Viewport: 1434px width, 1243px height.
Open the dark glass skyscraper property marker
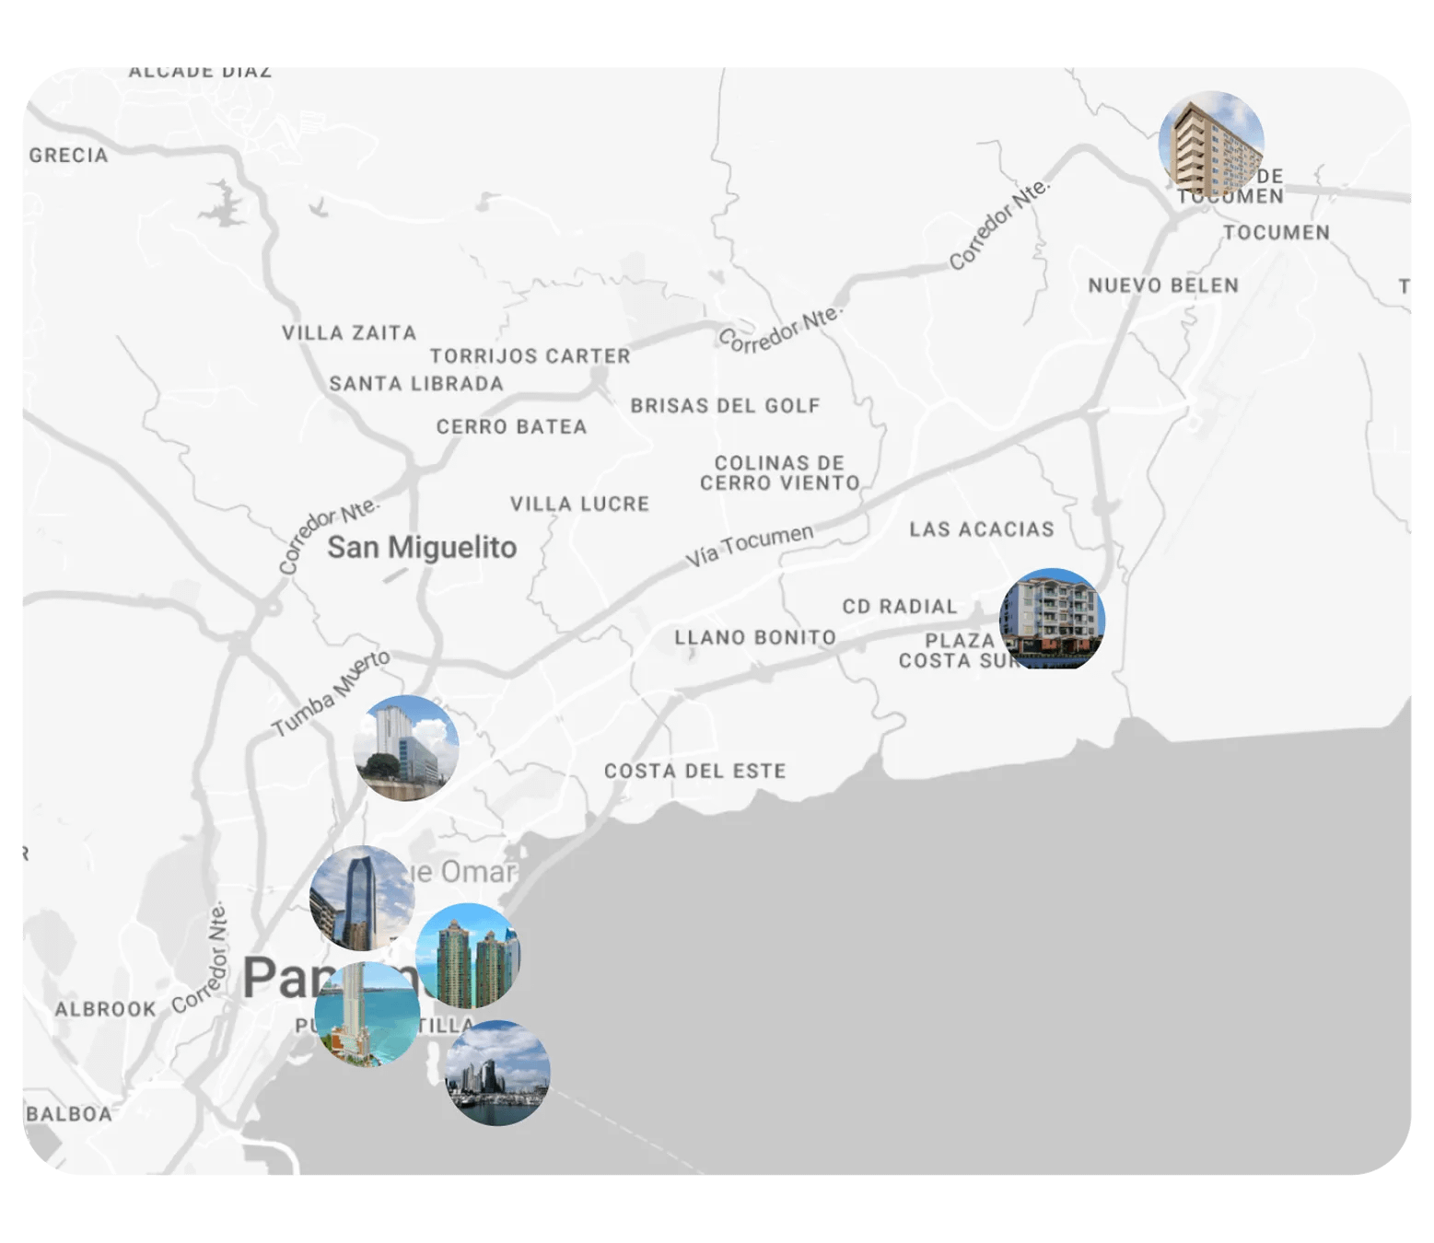(x=360, y=896)
